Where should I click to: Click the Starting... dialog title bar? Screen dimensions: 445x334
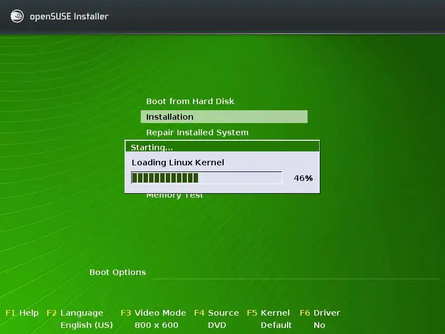[x=222, y=146]
